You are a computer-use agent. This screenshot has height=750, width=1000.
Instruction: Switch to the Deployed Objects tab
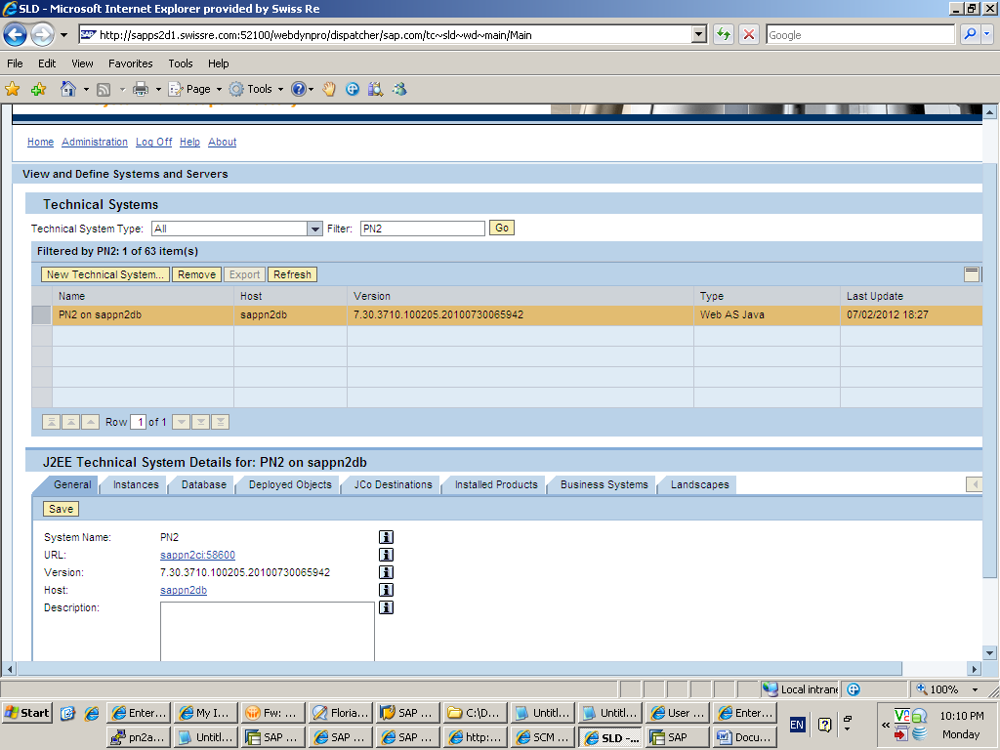click(x=290, y=484)
